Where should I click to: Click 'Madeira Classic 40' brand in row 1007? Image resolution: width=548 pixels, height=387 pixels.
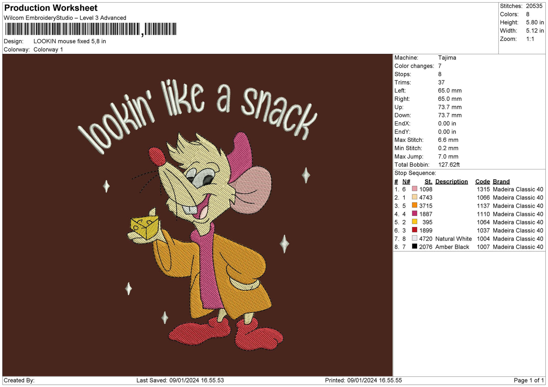518,247
